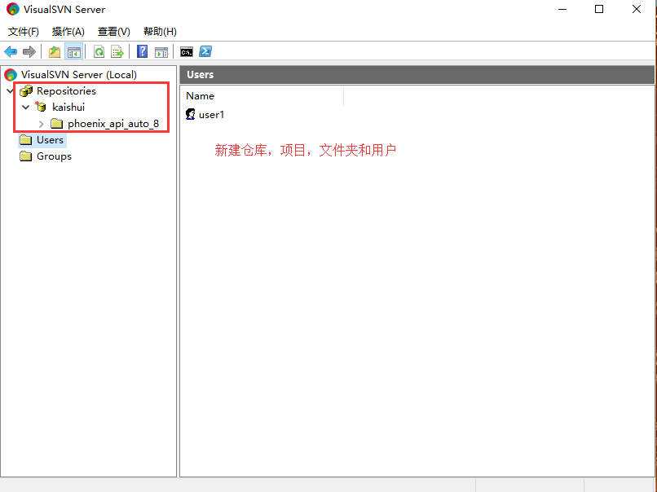Select the Repositories tree node
Viewport: 657px width, 492px height.
click(66, 91)
